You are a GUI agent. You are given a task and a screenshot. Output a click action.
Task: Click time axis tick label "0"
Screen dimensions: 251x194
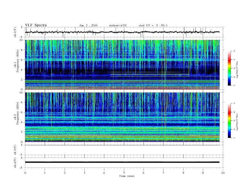(25, 173)
